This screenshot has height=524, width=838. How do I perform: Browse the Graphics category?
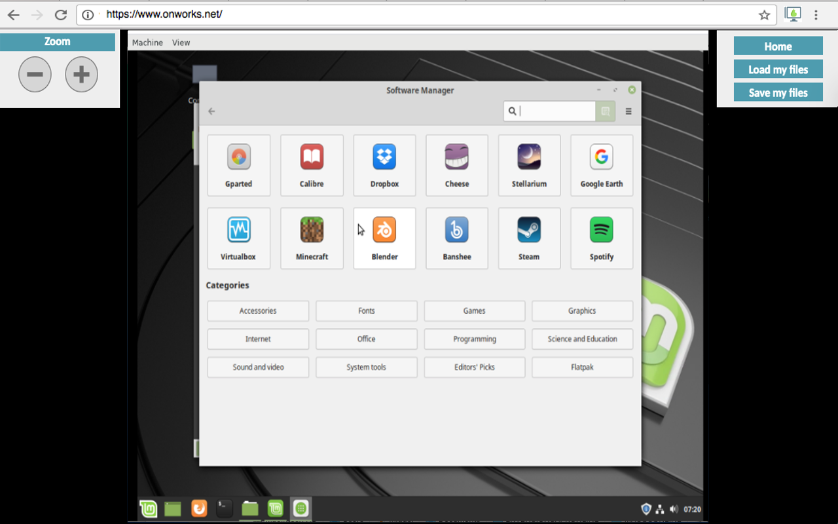click(x=582, y=311)
